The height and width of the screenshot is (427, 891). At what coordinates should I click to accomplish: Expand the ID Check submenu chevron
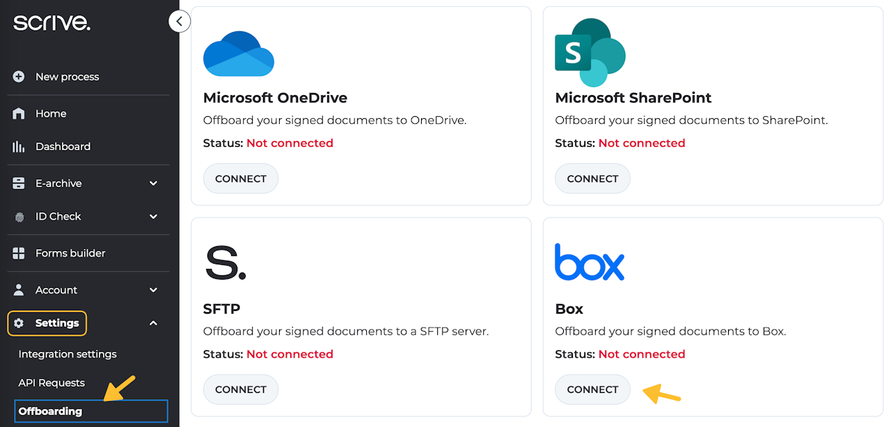click(153, 216)
